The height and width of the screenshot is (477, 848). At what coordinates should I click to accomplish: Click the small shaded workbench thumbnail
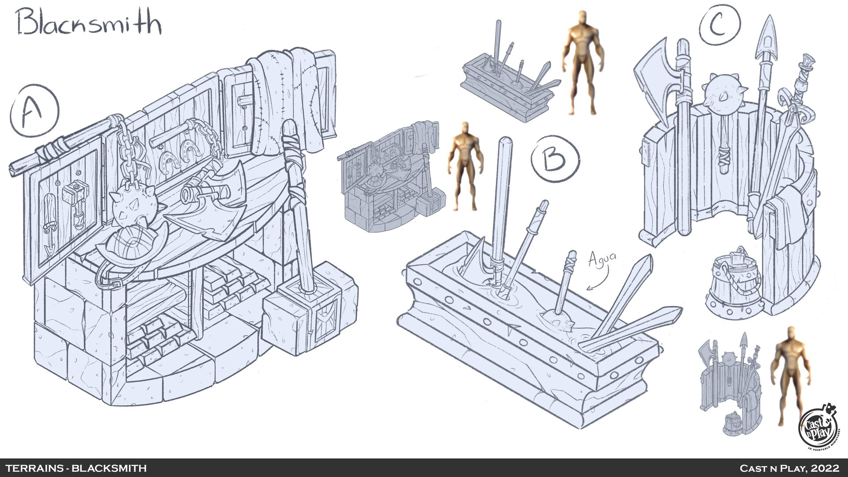point(392,176)
